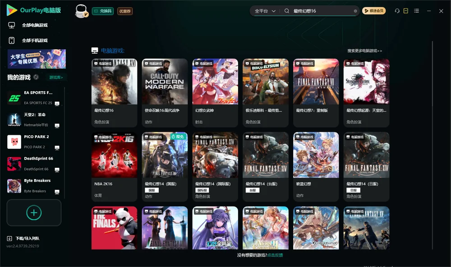Click the 国际服 tag label
The width and height of the screenshot is (451, 267).
pos(202,190)
